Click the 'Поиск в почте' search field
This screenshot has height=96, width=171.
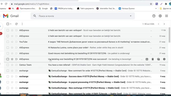coord(83,16)
